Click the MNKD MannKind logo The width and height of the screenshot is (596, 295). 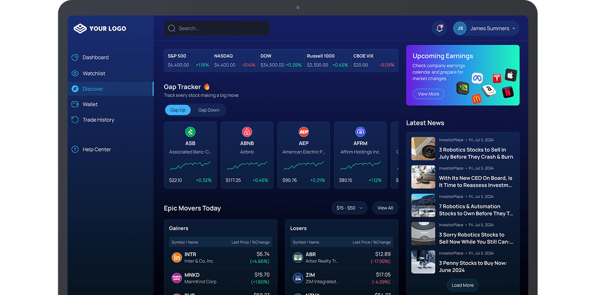[177, 278]
